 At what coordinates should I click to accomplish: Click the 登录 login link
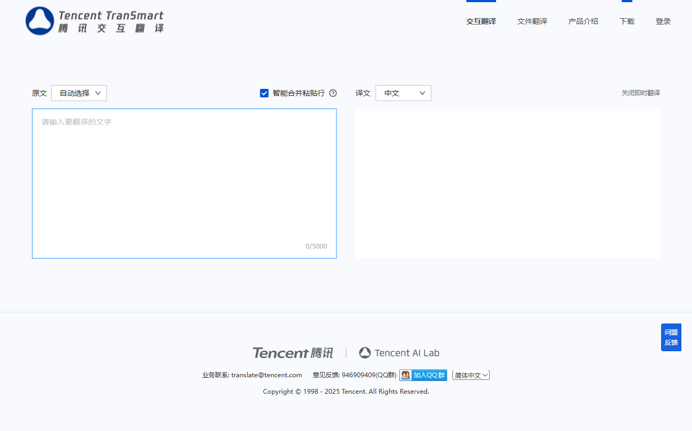click(663, 21)
